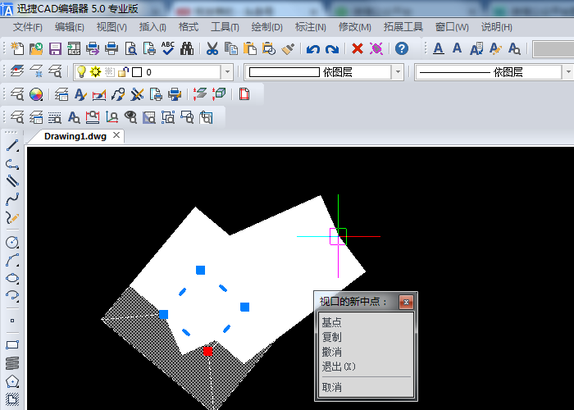Select the Polyline tool in left toolbar

(12, 164)
